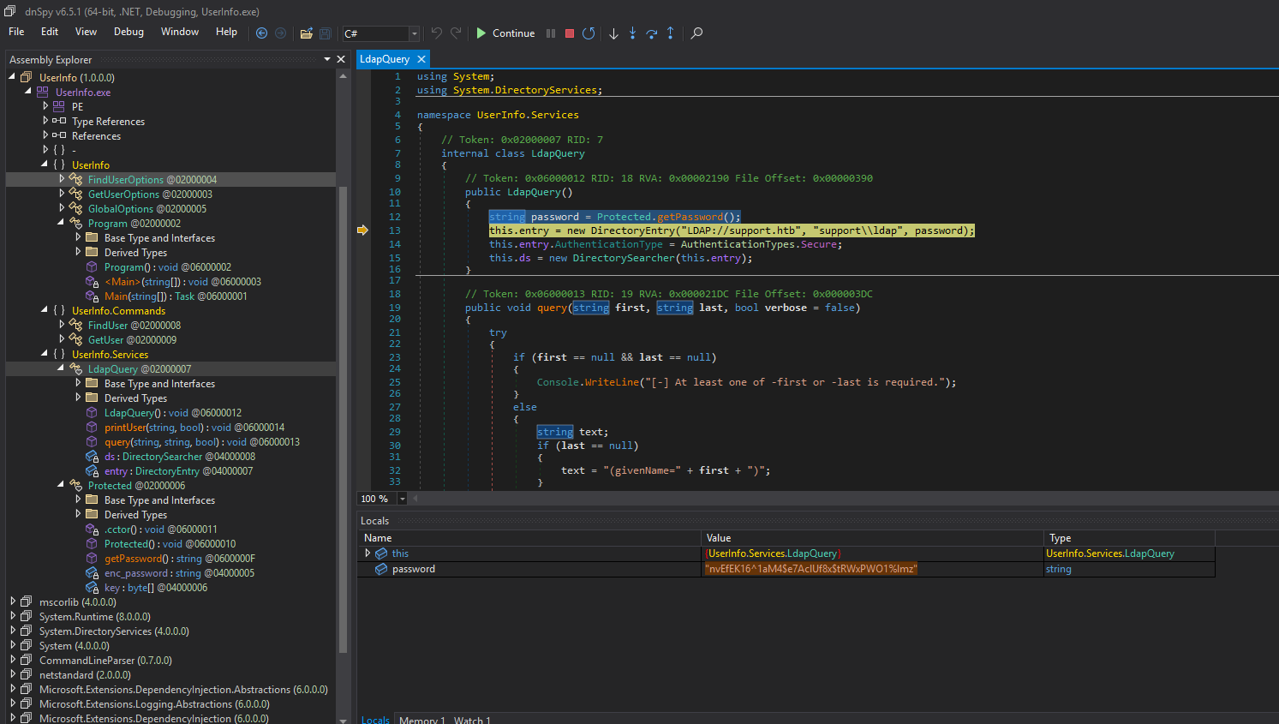Expand the PE node
This screenshot has width=1279, height=724.
[x=45, y=106]
